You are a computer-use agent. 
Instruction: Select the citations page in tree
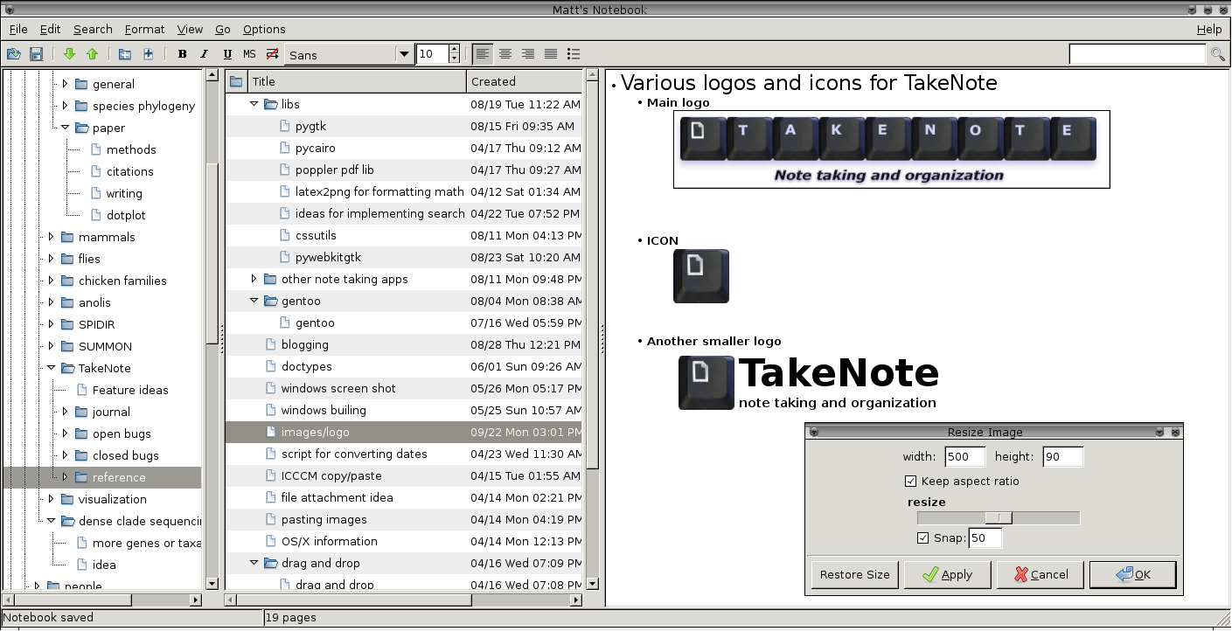130,171
